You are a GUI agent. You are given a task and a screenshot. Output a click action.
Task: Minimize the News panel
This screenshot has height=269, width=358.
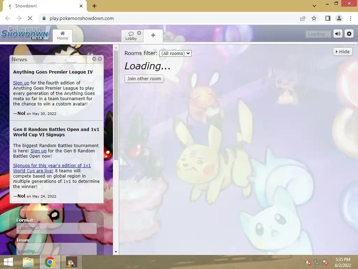[x=94, y=59]
